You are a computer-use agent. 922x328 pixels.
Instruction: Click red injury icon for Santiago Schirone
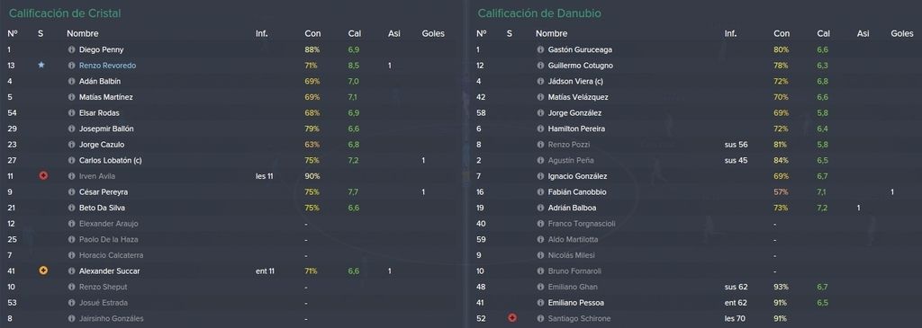[512, 319]
